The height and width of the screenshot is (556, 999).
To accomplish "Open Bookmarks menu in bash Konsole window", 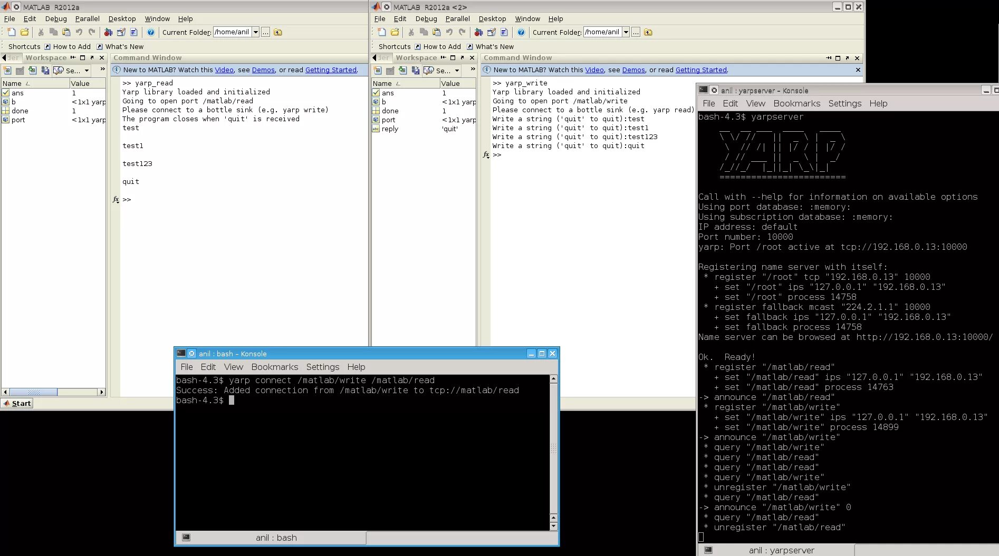I will tap(275, 367).
